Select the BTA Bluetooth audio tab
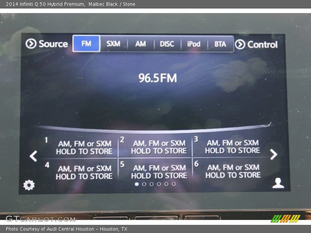 [x=220, y=44]
